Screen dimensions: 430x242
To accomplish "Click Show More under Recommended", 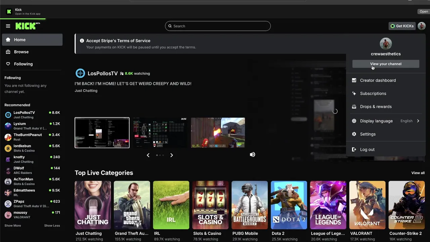I will pos(13,226).
